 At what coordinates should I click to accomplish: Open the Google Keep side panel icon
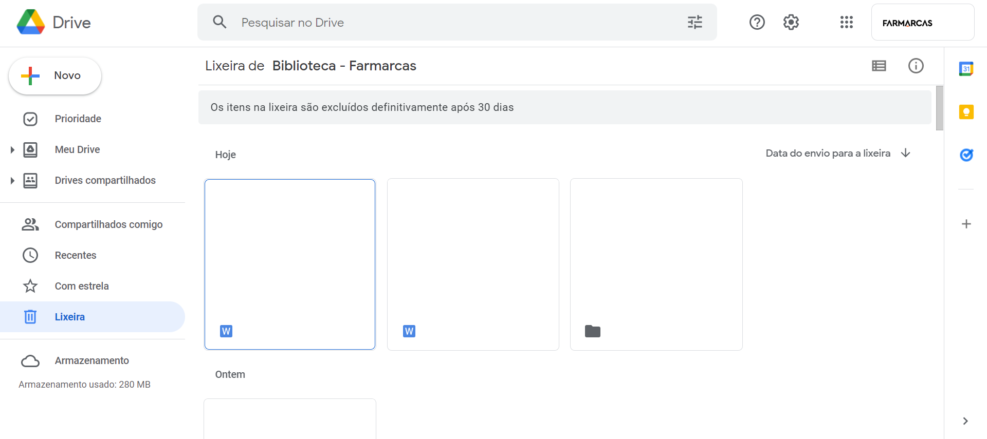point(966,112)
